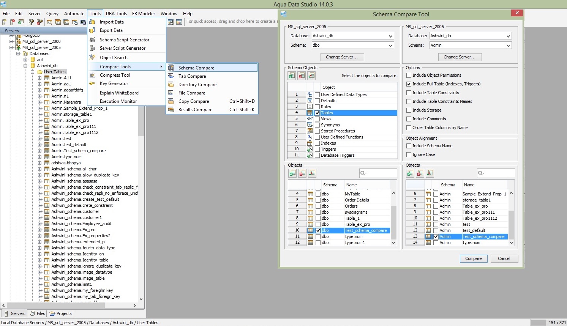Click Deselect All icon in Schema Objects

coord(302,76)
